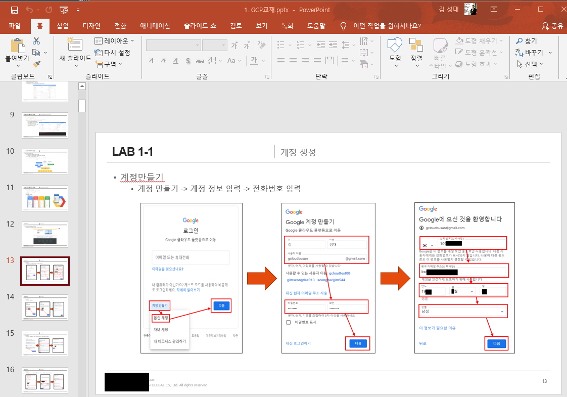Toggle Text Shadow formatting
Screen dimensions: 567x397
click(x=188, y=61)
